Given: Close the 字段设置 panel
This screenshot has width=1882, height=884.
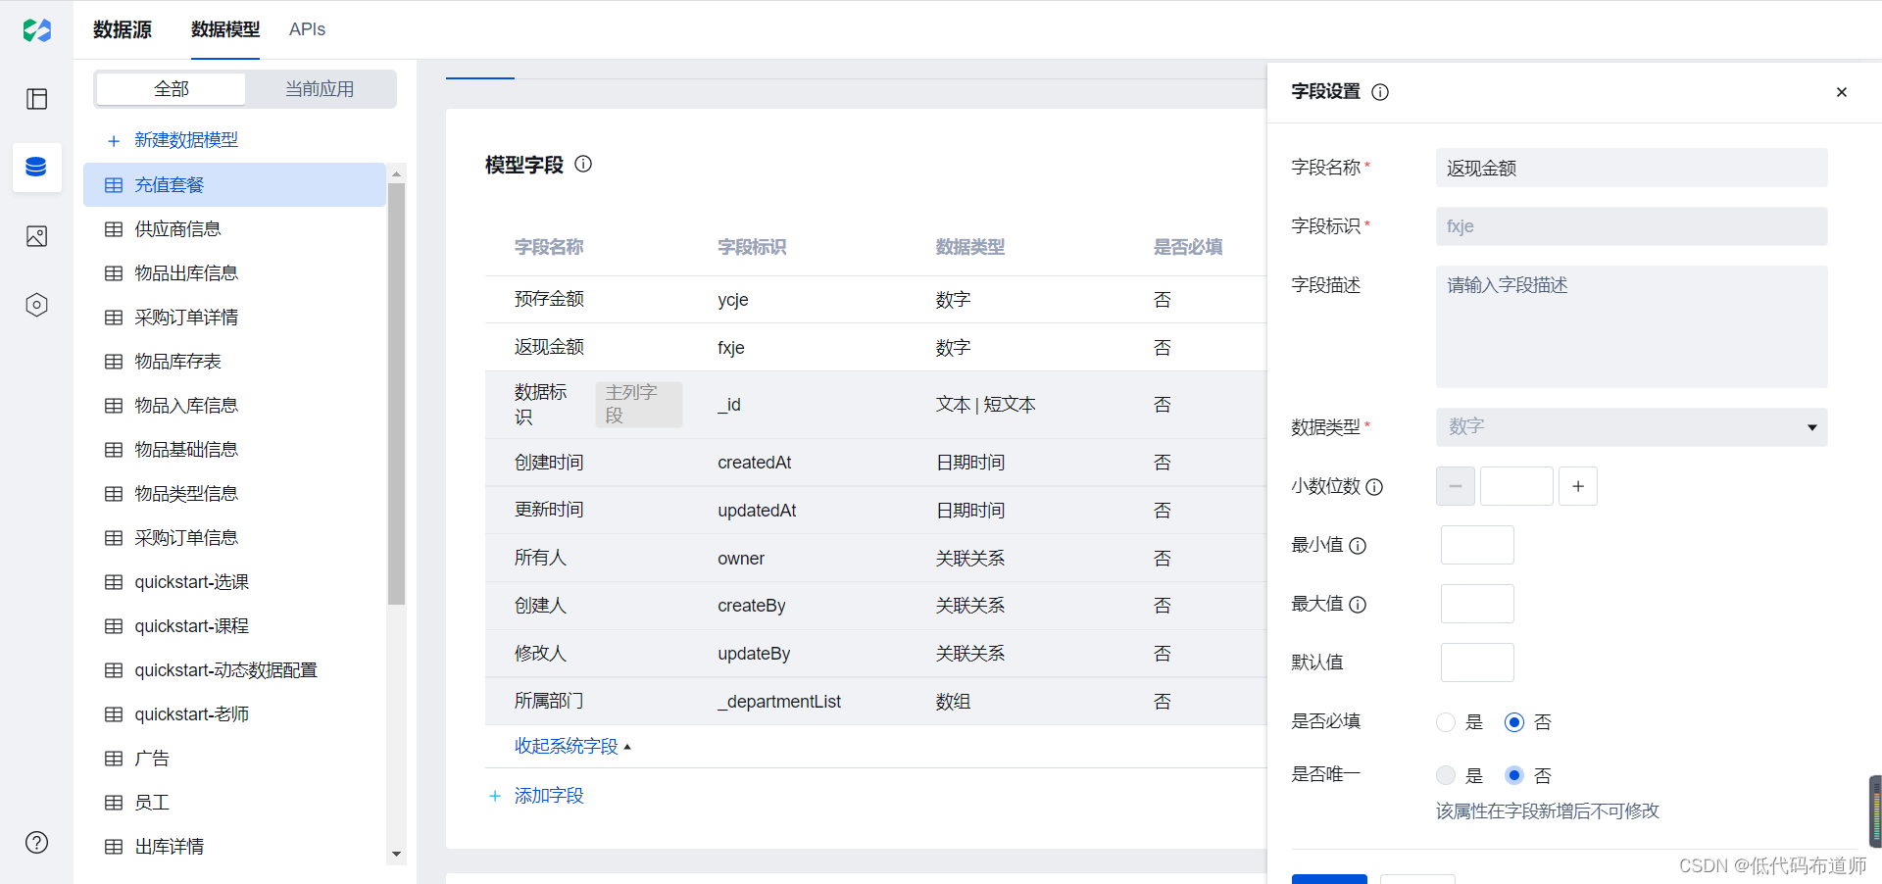Looking at the screenshot, I should point(1842,92).
